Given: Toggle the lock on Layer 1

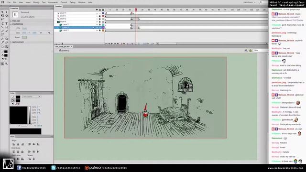Looking at the screenshot, I should [100, 16].
